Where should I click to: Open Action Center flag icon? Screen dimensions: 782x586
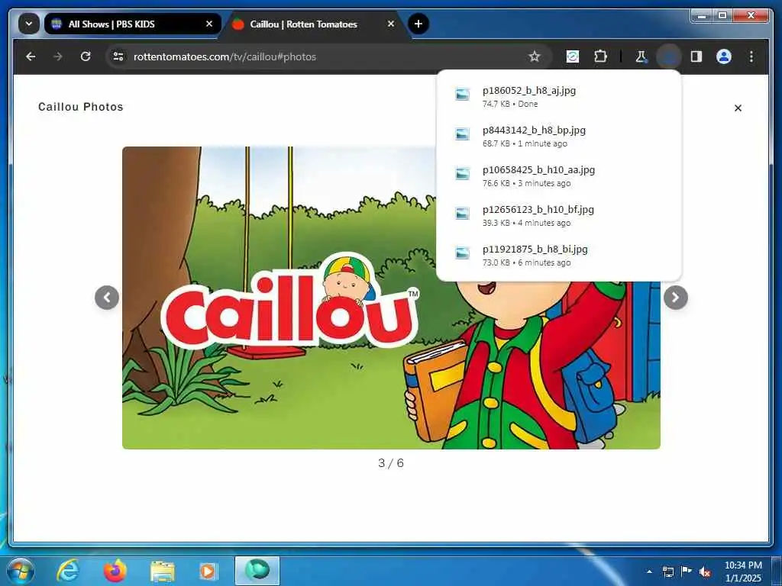pos(687,571)
